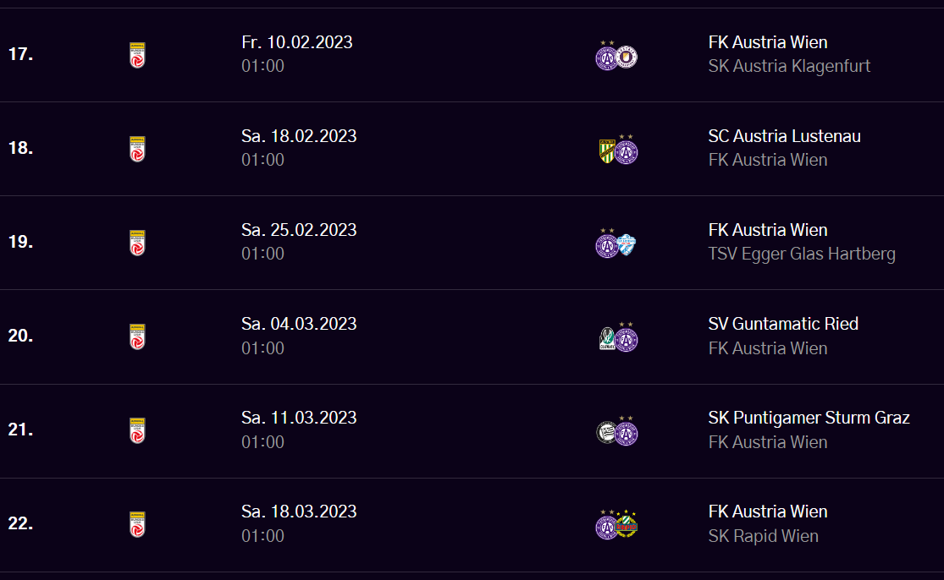Open the TSV Egger Glas Hartberg link

click(x=802, y=254)
